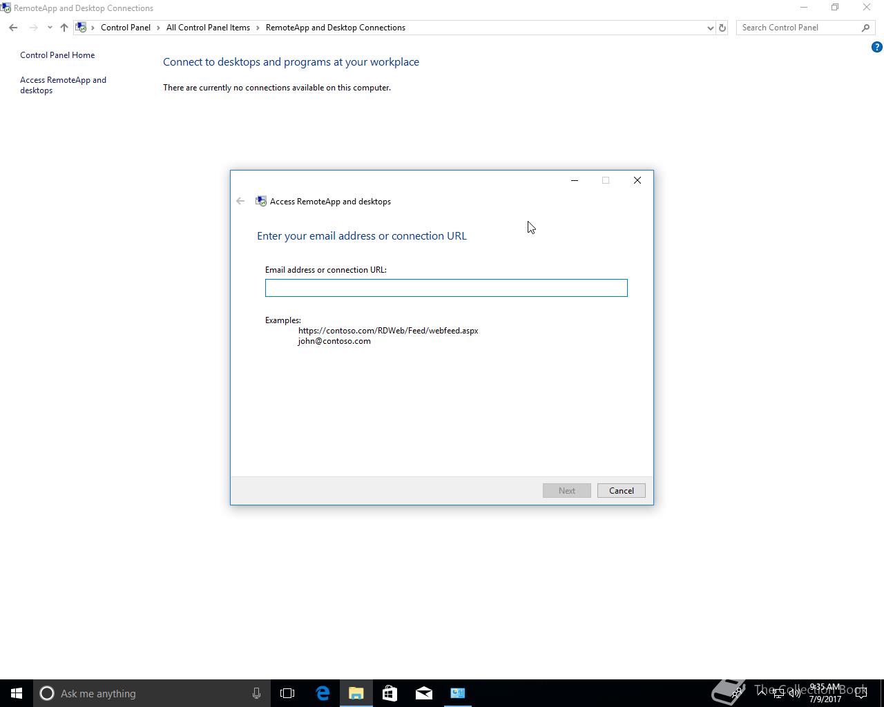
Task: Click the example URL ending webfeed.aspx
Action: tap(388, 331)
